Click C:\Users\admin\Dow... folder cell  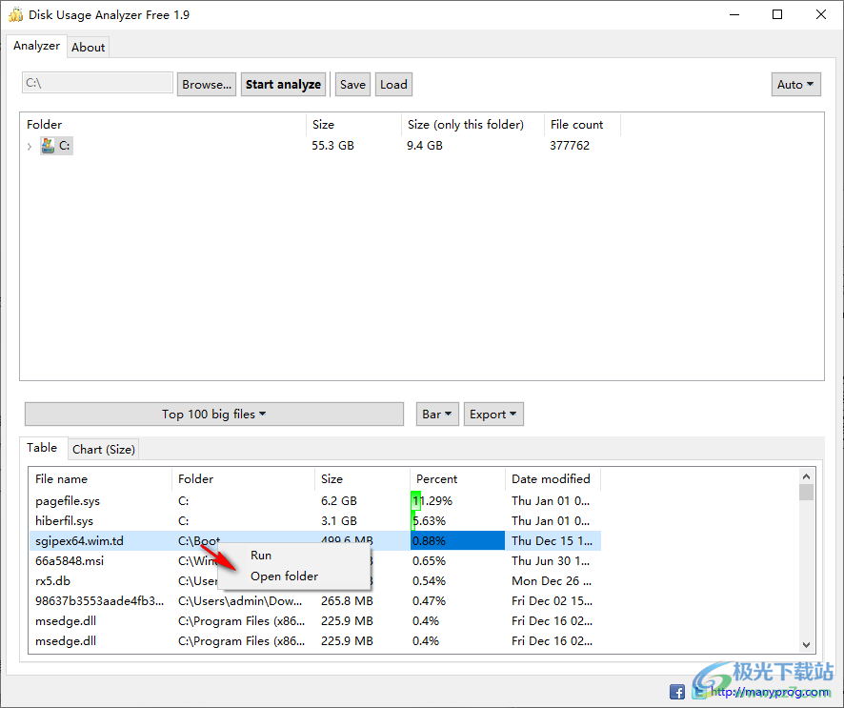(x=240, y=601)
